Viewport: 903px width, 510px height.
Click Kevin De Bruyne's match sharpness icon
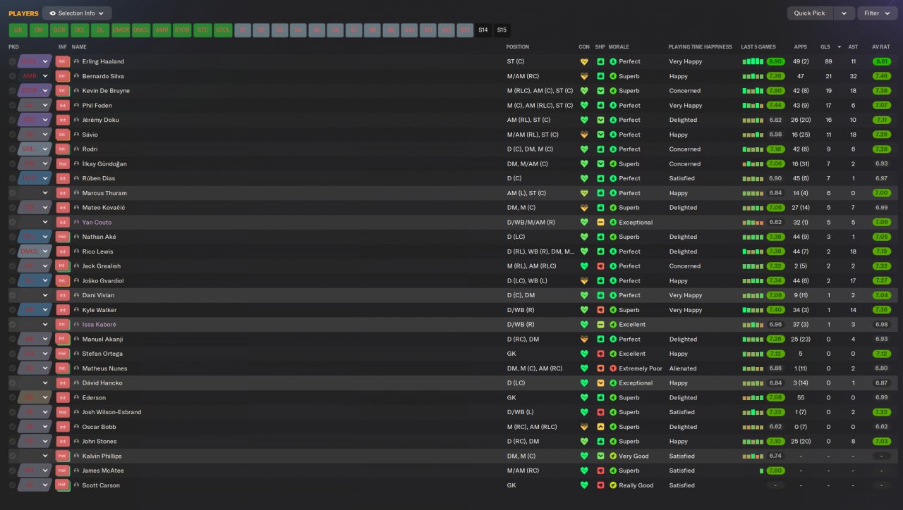coord(600,91)
